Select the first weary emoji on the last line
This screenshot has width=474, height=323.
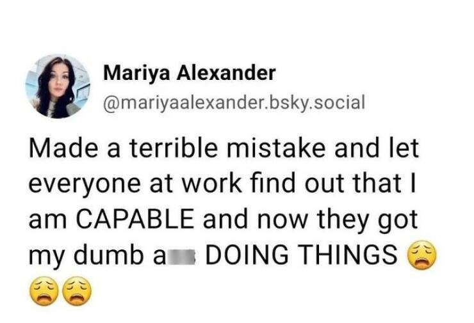[x=43, y=290]
